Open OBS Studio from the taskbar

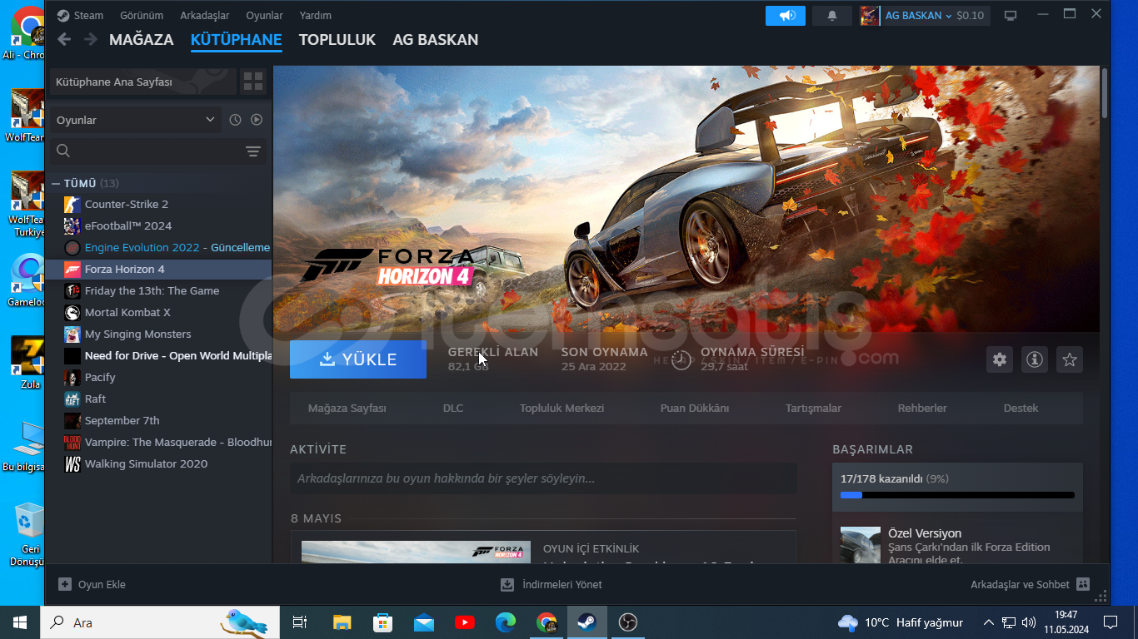coord(627,622)
